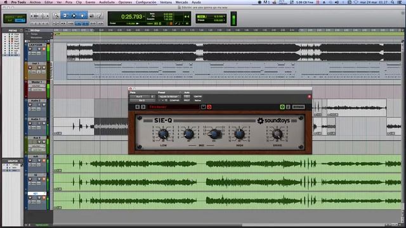
Task: Select the Zoomer magnifier tool
Action: [56, 16]
